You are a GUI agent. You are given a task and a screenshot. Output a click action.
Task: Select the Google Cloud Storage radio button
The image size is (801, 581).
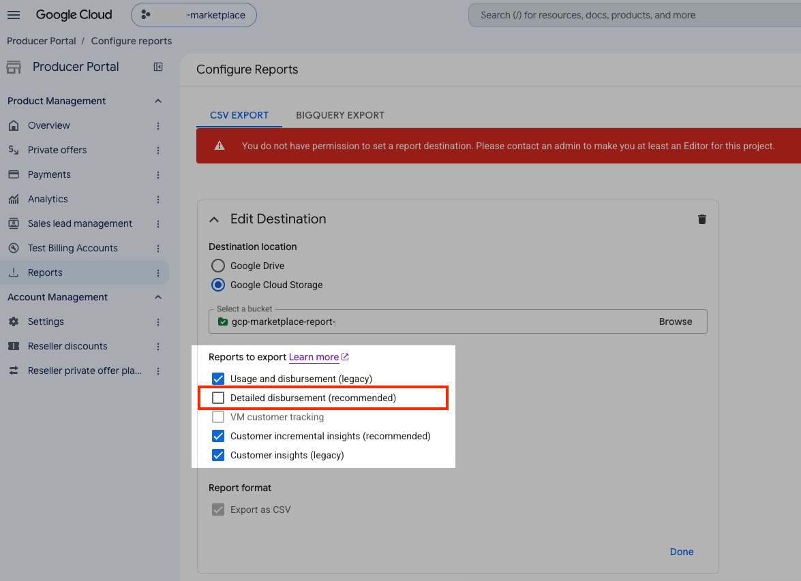(x=218, y=285)
